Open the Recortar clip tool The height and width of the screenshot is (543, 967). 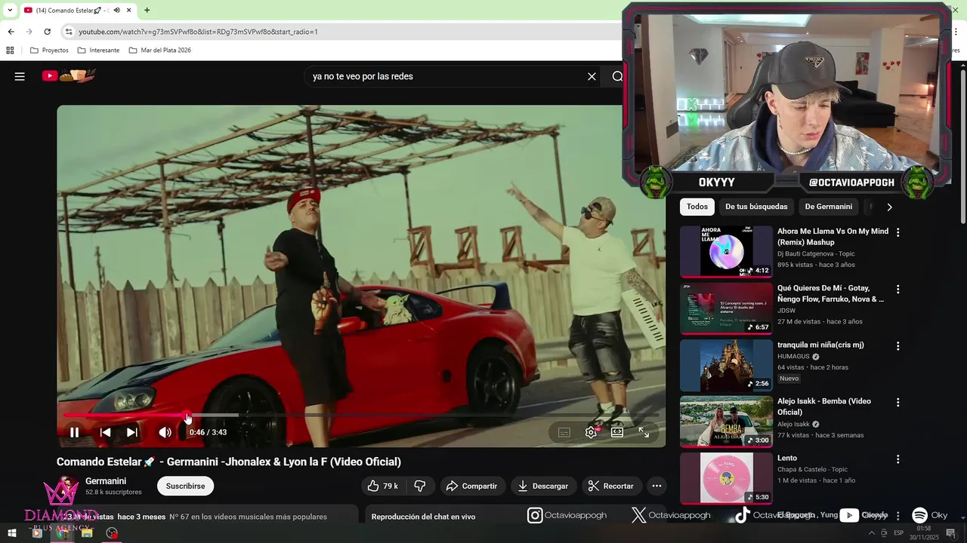610,486
